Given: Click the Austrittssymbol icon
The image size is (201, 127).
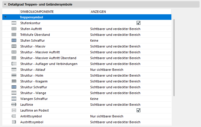Looking at the screenshot, I should click(x=14, y=122).
